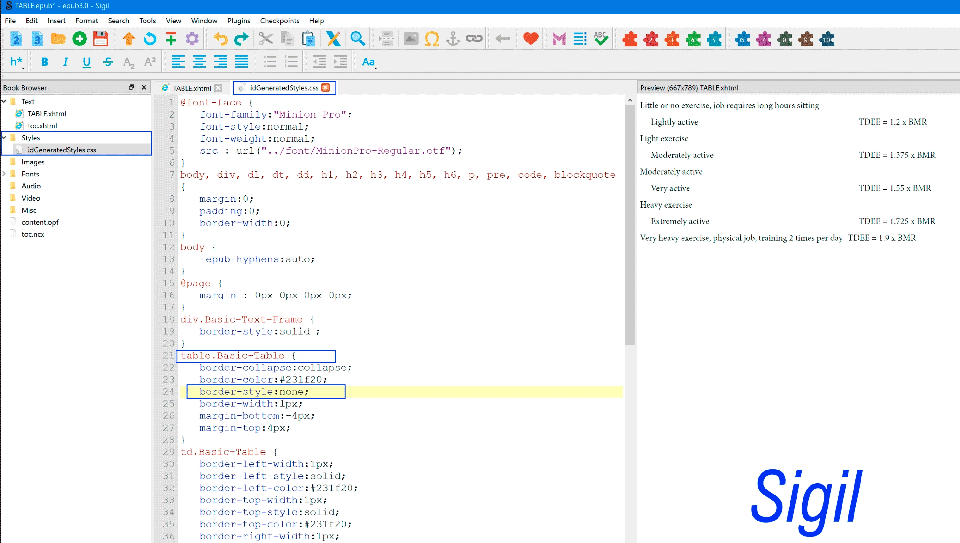
Task: Open the heading style h* dropdown
Action: pyautogui.click(x=17, y=62)
